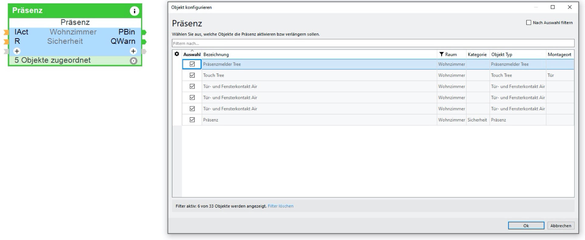Click the IAct orange input connector
This screenshot has height=240, width=585.
(x=6, y=32)
